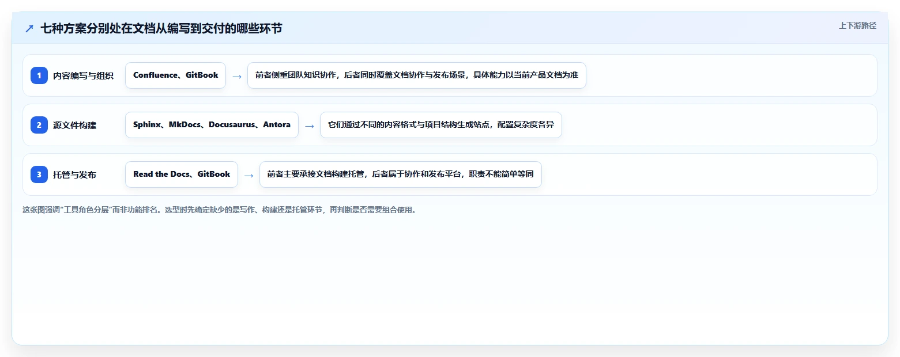Click the 内容编写与组织 stage label

point(83,76)
